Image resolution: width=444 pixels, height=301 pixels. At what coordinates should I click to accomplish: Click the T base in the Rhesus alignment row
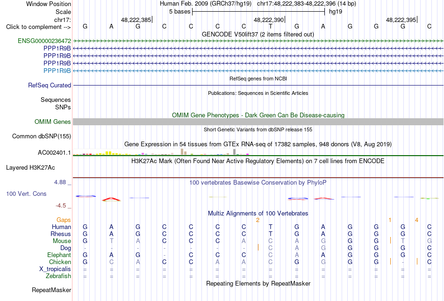tap(271, 234)
